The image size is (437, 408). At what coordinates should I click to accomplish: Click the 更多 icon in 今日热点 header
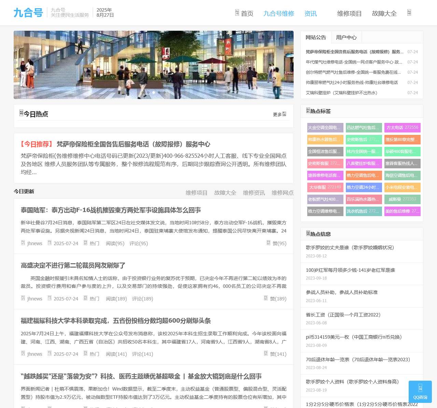click(x=284, y=114)
